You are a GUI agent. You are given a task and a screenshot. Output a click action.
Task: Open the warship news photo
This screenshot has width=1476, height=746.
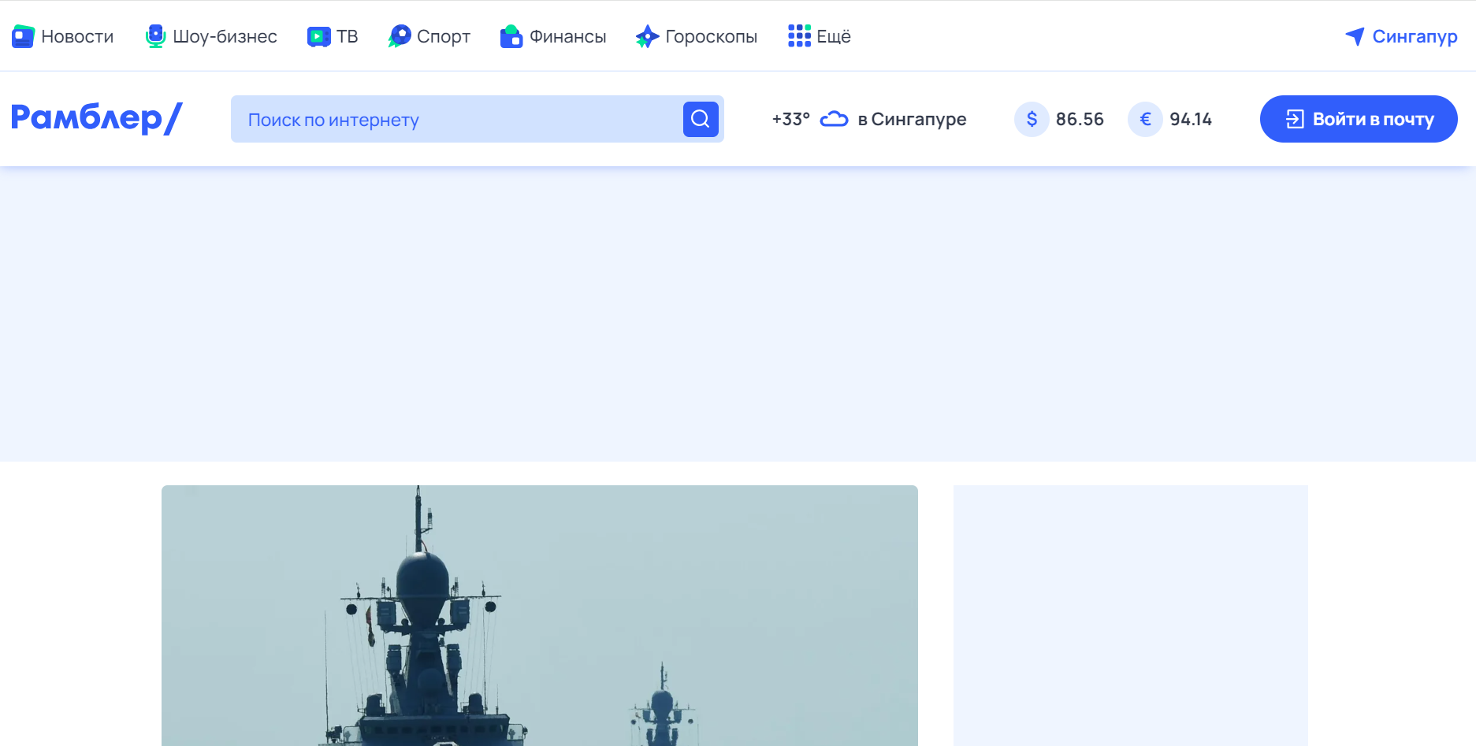(540, 615)
